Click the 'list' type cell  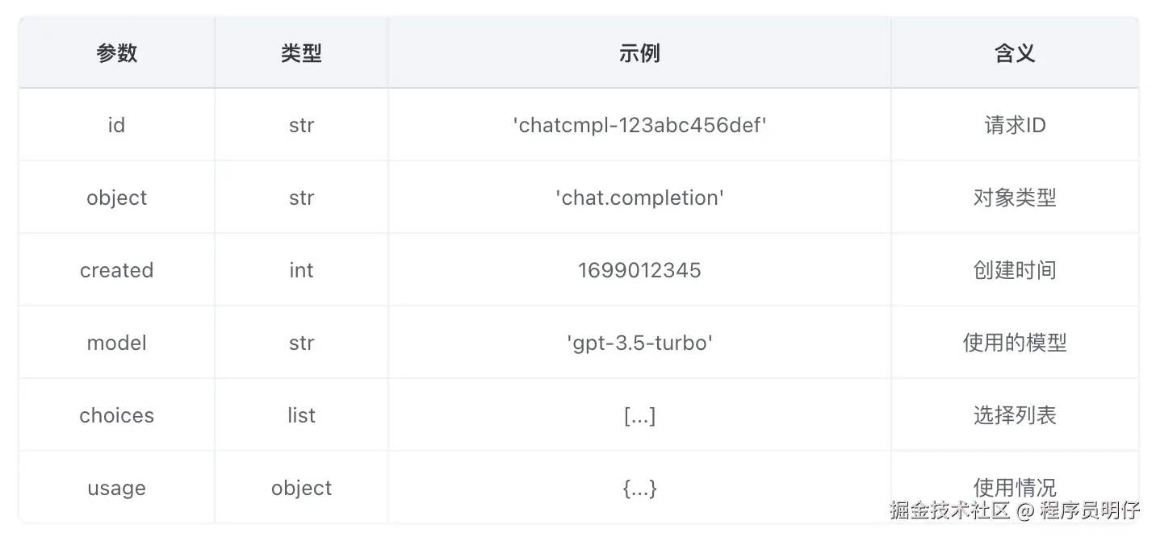(x=301, y=415)
